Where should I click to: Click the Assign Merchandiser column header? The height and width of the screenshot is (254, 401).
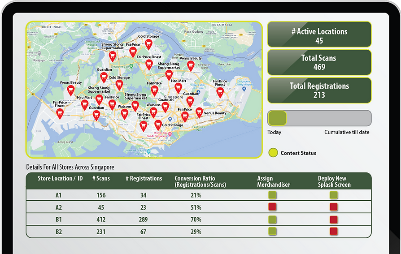[x=273, y=181]
